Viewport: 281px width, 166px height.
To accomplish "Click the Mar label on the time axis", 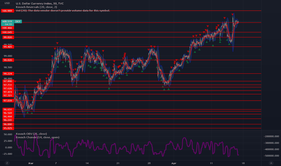I will point(31,163).
